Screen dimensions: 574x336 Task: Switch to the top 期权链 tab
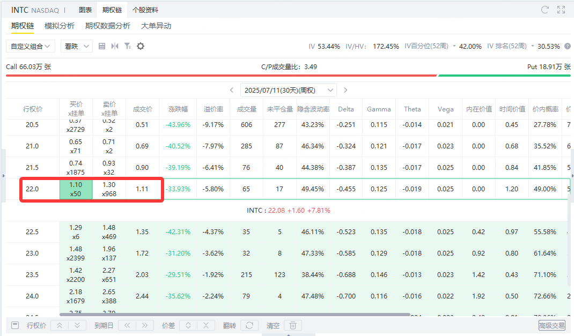coord(112,10)
